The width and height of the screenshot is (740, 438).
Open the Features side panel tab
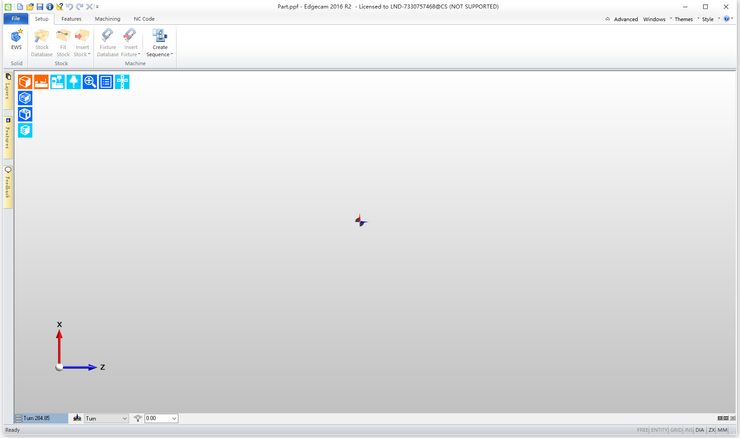click(x=8, y=137)
